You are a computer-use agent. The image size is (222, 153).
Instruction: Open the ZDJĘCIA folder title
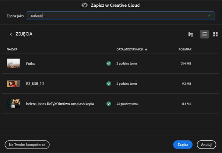[24, 34]
